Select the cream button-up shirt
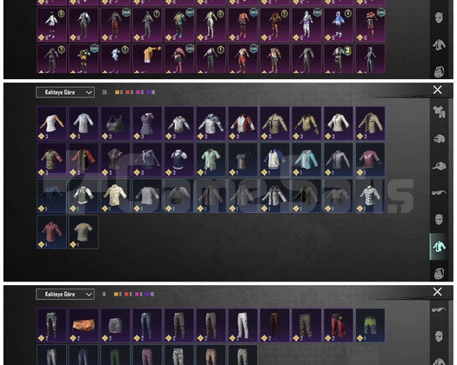 116,196
